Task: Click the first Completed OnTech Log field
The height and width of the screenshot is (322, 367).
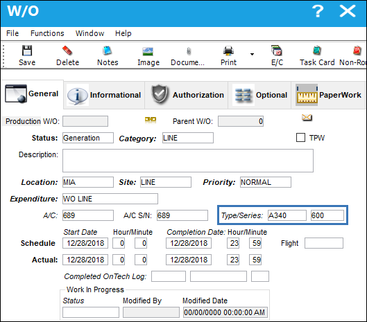Action: [169, 276]
